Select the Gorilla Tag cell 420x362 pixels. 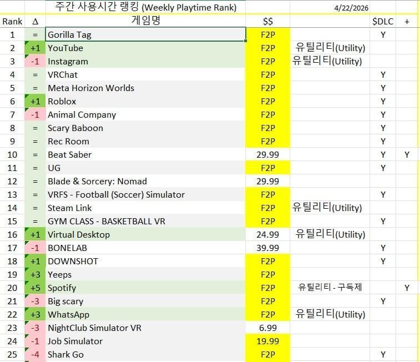[145, 34]
